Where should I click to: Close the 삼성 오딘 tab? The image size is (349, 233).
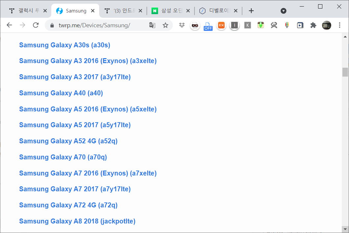(188, 11)
